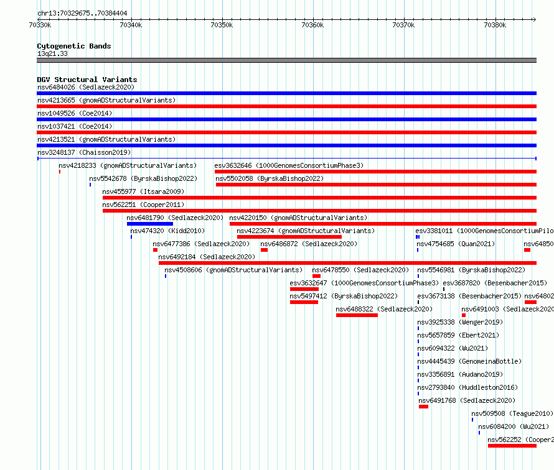Open nsv1049526 (Coe2014) variant
Image resolution: width=554 pixels, height=470 pixels.
(x=75, y=113)
